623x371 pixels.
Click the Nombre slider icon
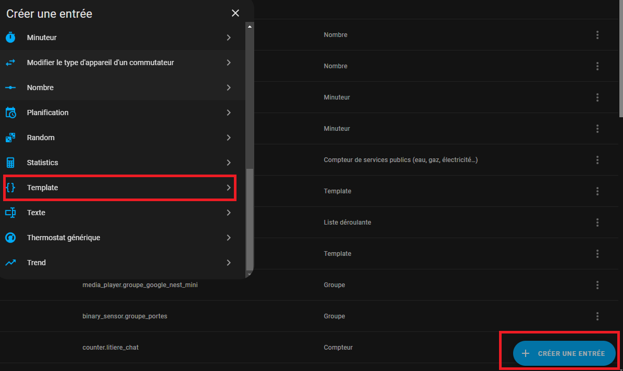coord(11,88)
